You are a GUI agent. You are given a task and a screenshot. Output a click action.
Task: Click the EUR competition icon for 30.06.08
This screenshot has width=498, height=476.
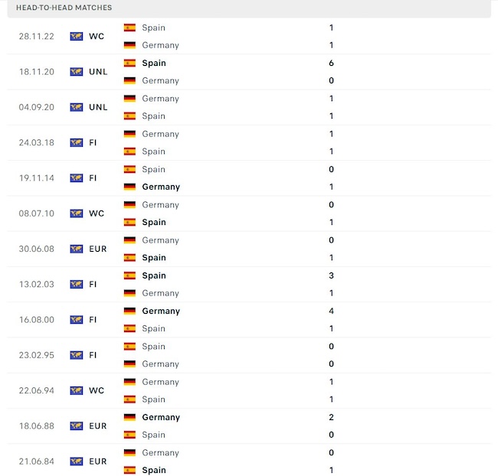pos(77,249)
